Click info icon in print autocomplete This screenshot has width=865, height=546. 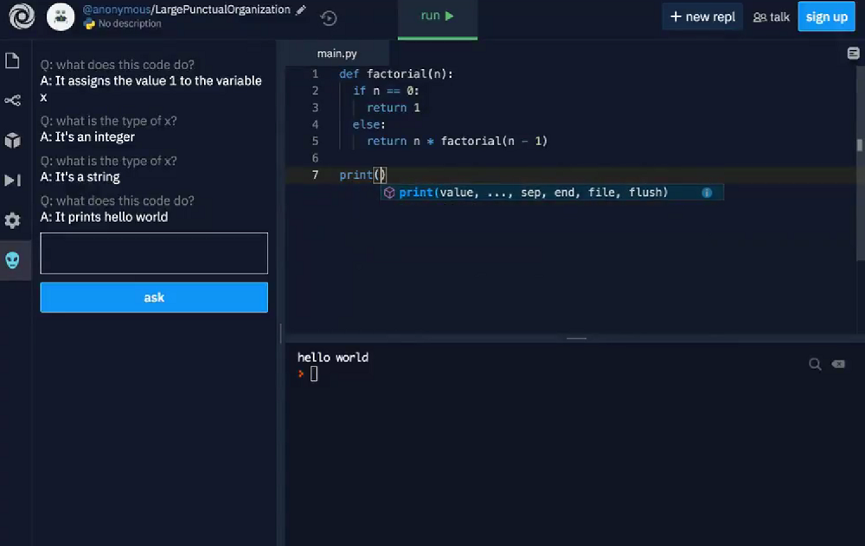[x=707, y=193]
